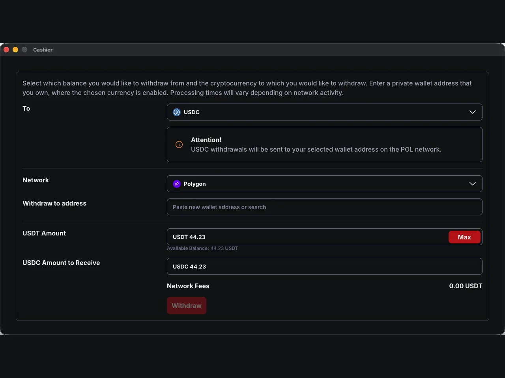
Task: Click the USDC 44.23 receive field
Action: [324, 267]
